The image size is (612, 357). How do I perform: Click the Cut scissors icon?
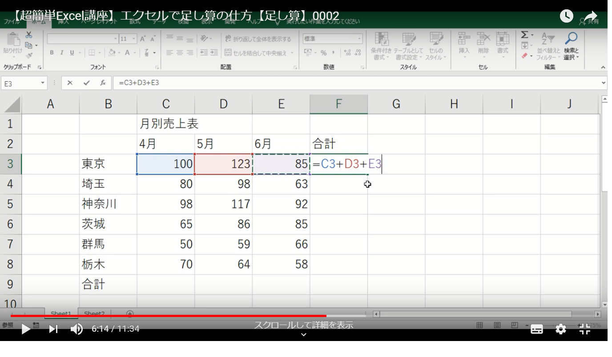coord(29,35)
